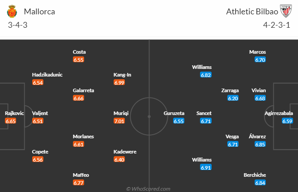Open the Athletic Bilbao team name link
Image resolution: width=298 pixels, height=192 pixels.
(252, 12)
